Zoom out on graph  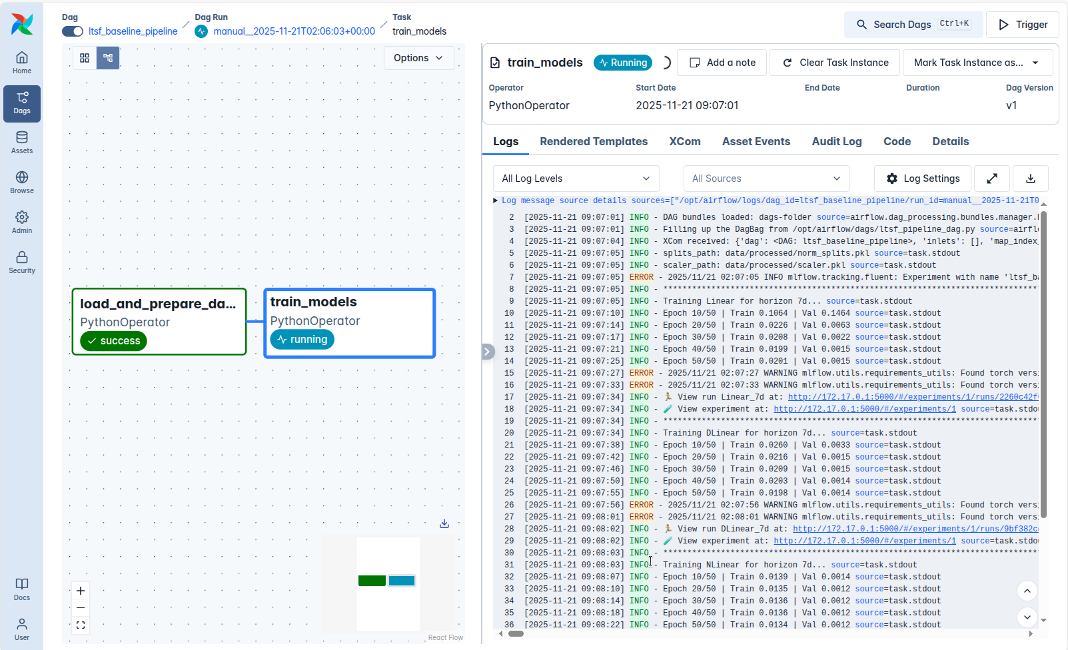pyautogui.click(x=81, y=607)
